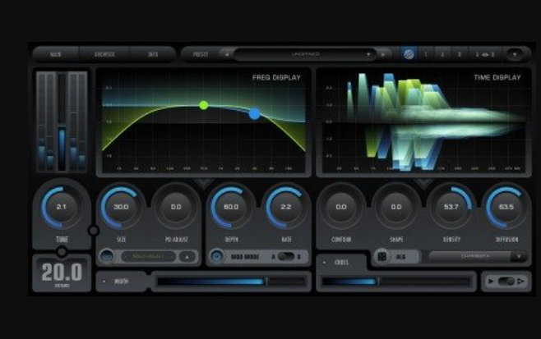The height and width of the screenshot is (339, 541).
Task: Click the previous preset arrow
Action: coord(226,54)
